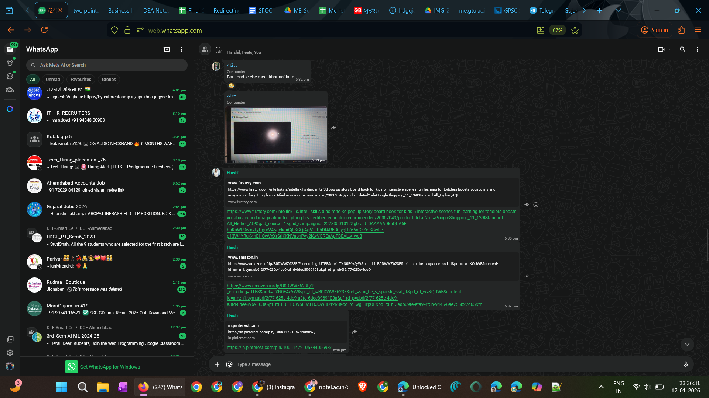Image resolution: width=709 pixels, height=398 pixels.
Task: Click the voice message microphone icon
Action: click(685, 364)
